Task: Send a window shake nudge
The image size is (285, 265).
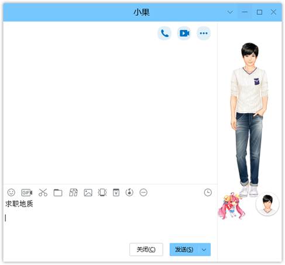Action: click(x=102, y=192)
